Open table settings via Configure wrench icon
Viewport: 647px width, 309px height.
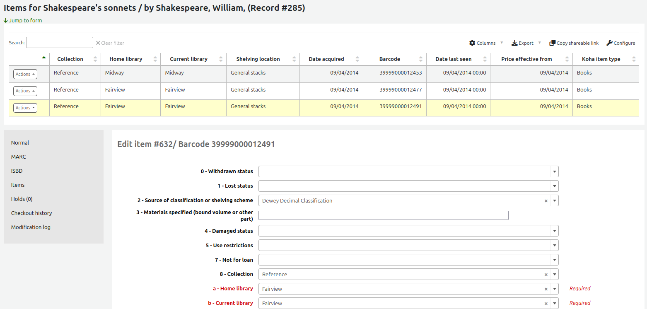click(x=609, y=43)
